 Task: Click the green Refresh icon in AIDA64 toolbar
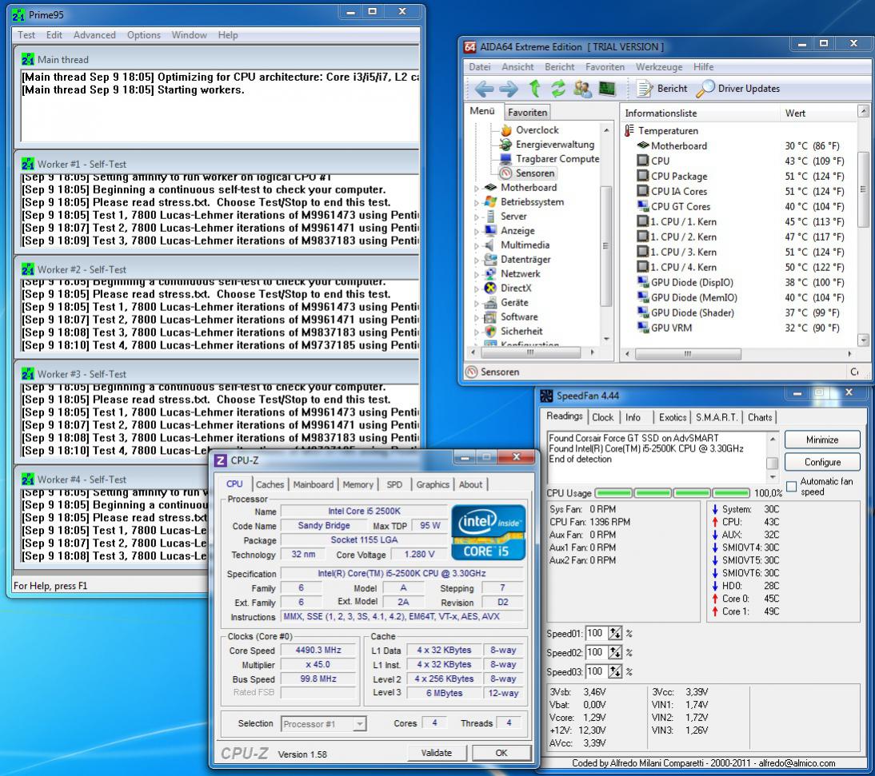(x=558, y=89)
